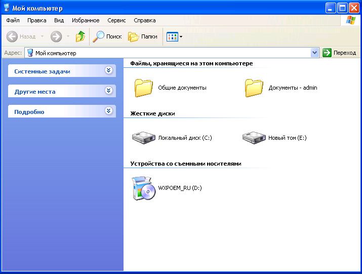Expand the address bar dropdown

pyautogui.click(x=314, y=53)
